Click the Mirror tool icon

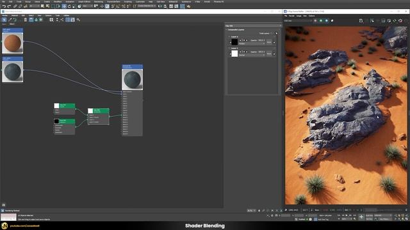click(160, 6)
